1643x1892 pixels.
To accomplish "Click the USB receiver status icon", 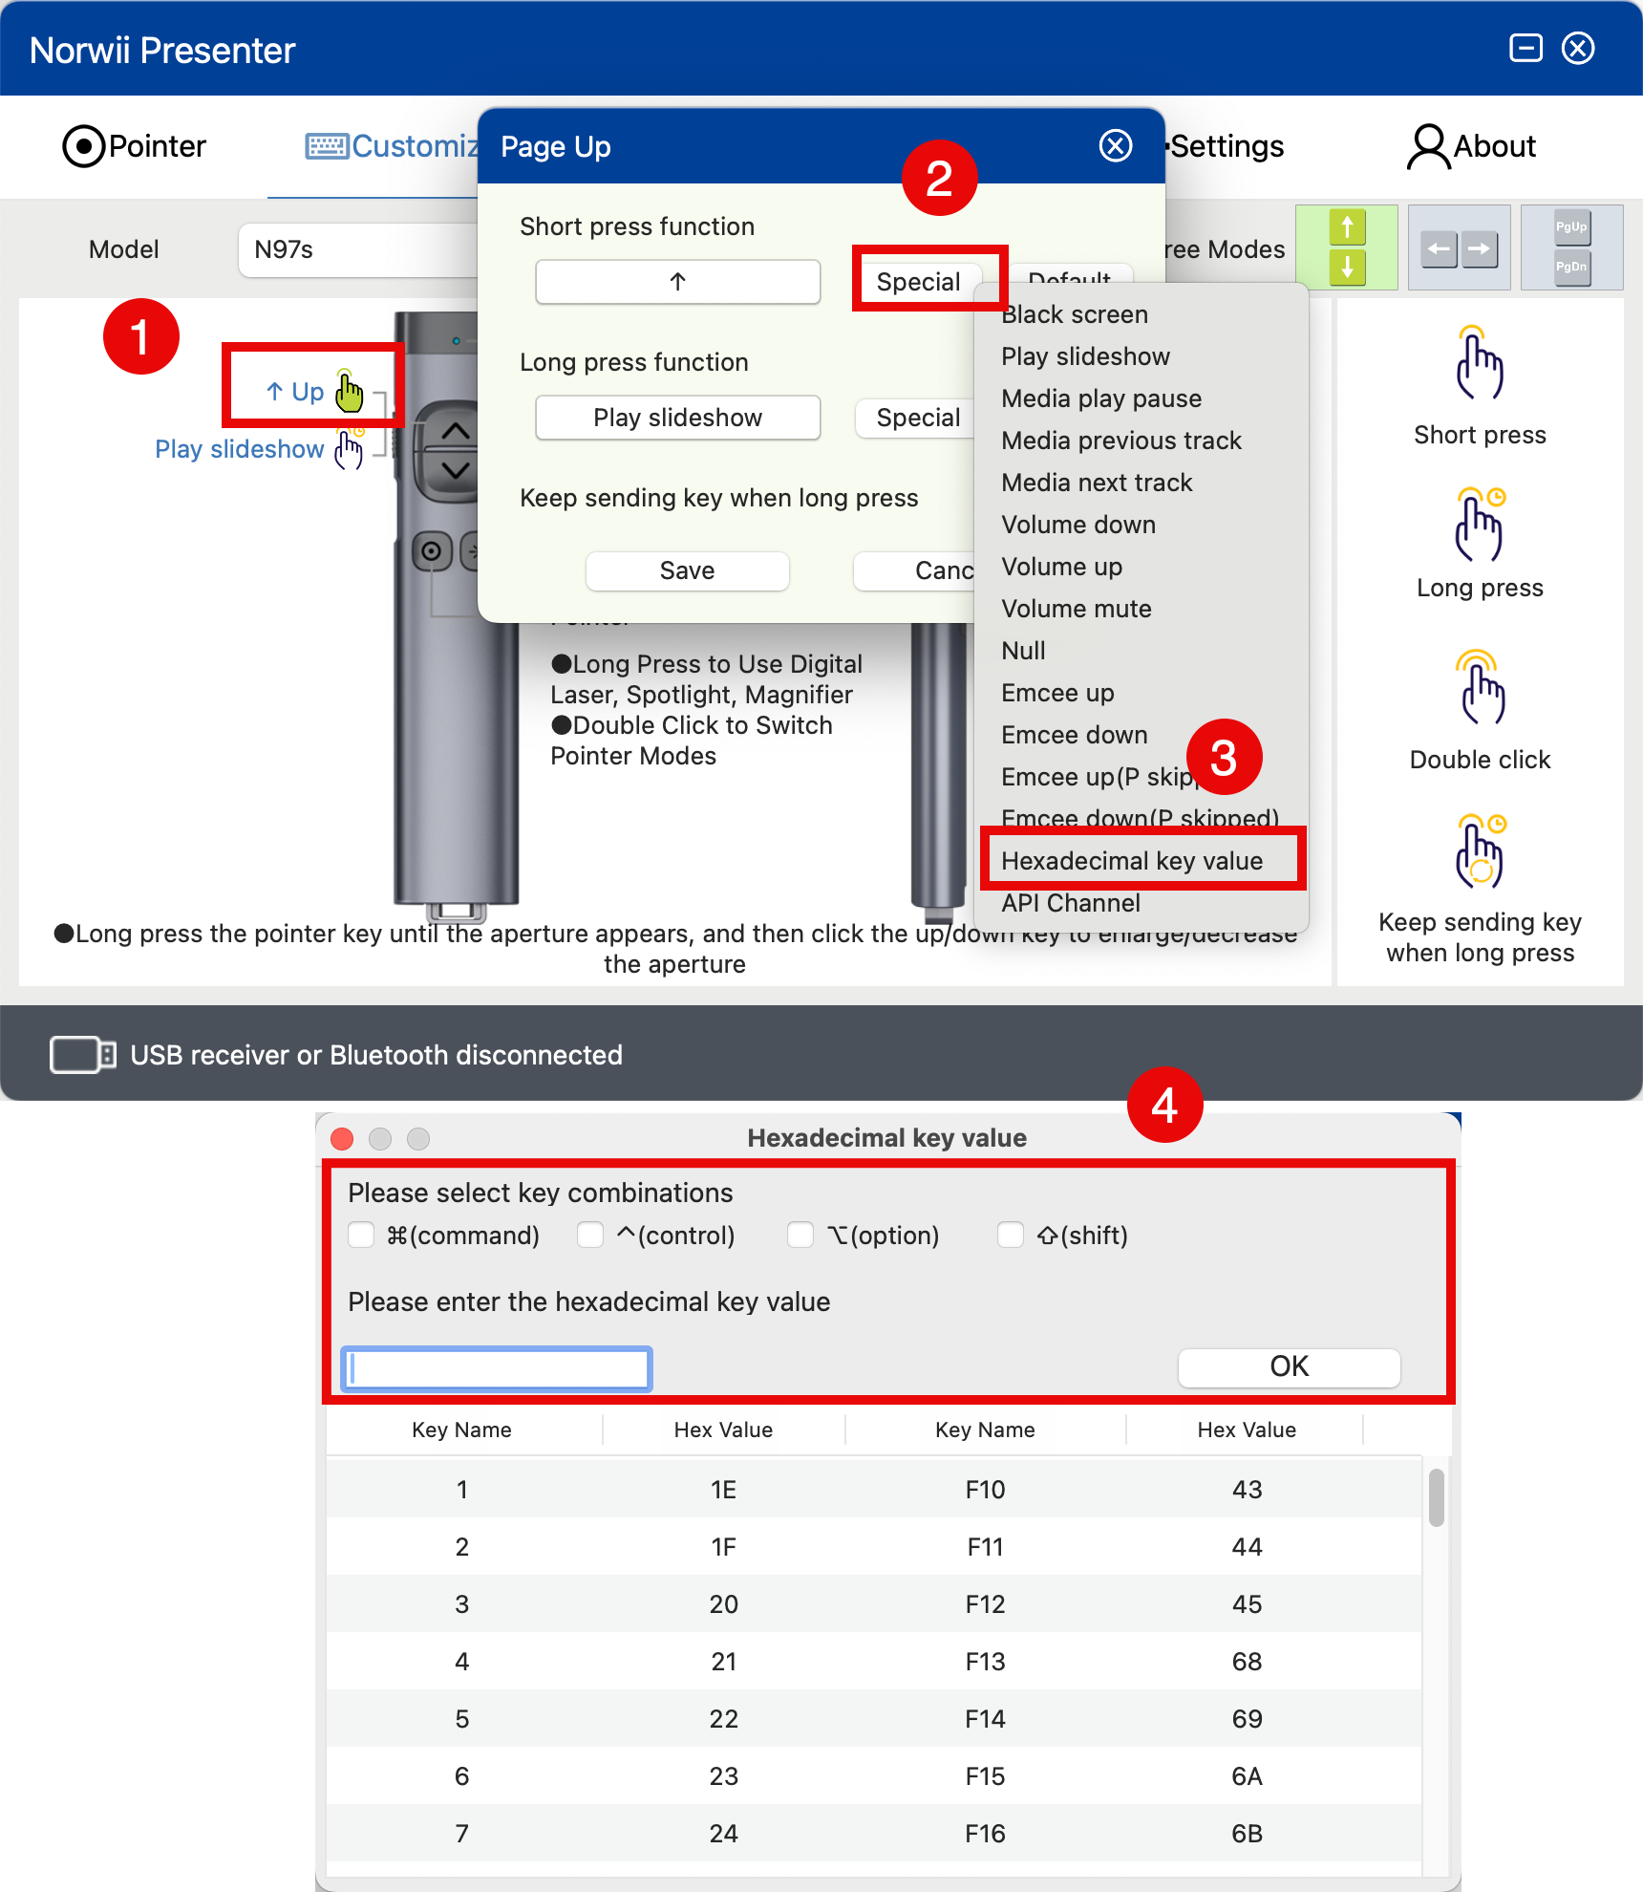I will pyautogui.click(x=83, y=1055).
